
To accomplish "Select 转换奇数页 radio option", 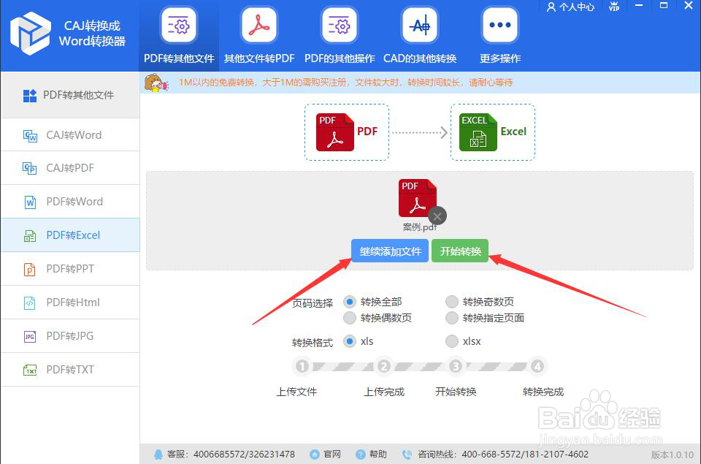I will coord(452,302).
